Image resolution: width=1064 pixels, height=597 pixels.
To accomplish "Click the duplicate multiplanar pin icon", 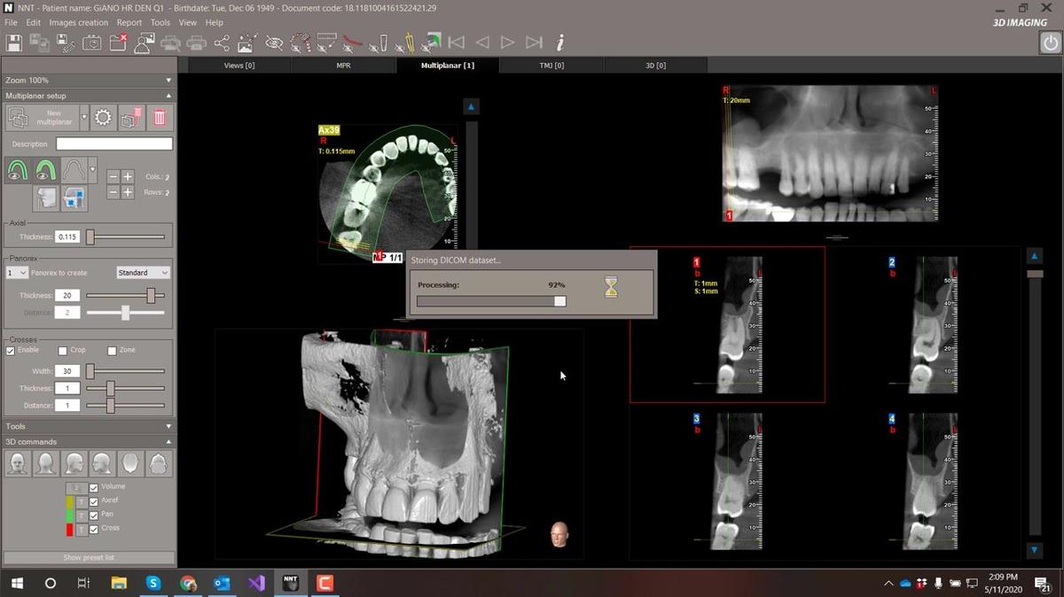I will pyautogui.click(x=131, y=117).
